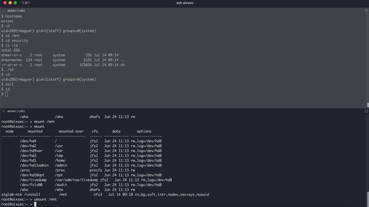The image size is (369, 207).
Task: Click the '/dev/fslv00' device entry
Action: coord(31,185)
